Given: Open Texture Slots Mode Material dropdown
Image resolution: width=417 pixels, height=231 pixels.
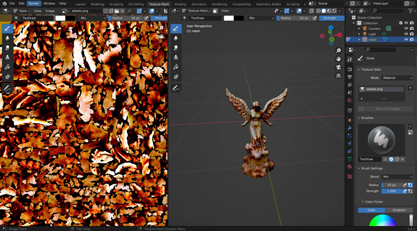Looking at the screenshot, I should [397, 78].
